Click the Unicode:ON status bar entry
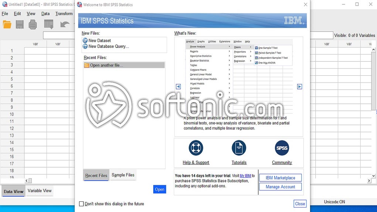The image size is (377, 212). tap(334, 202)
